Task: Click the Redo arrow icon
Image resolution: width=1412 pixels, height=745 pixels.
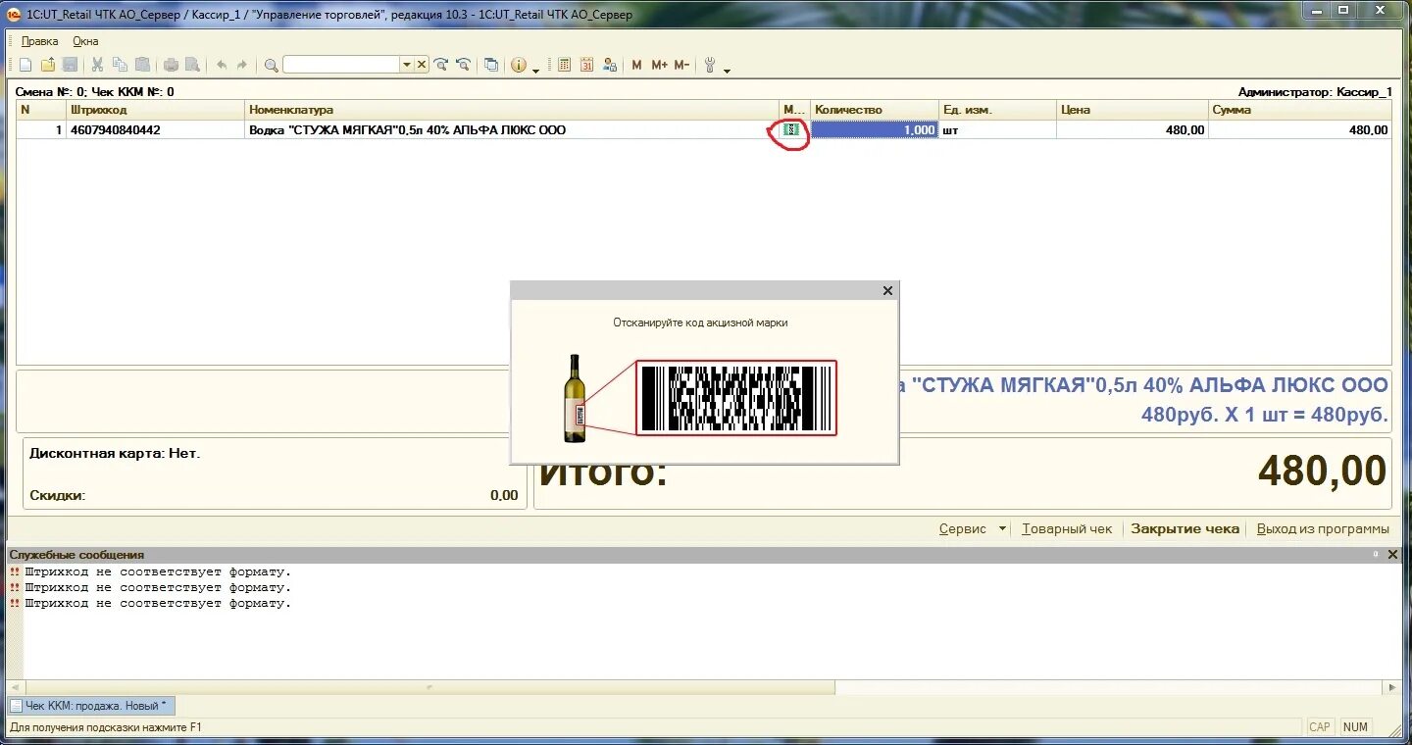Action: 242,65
